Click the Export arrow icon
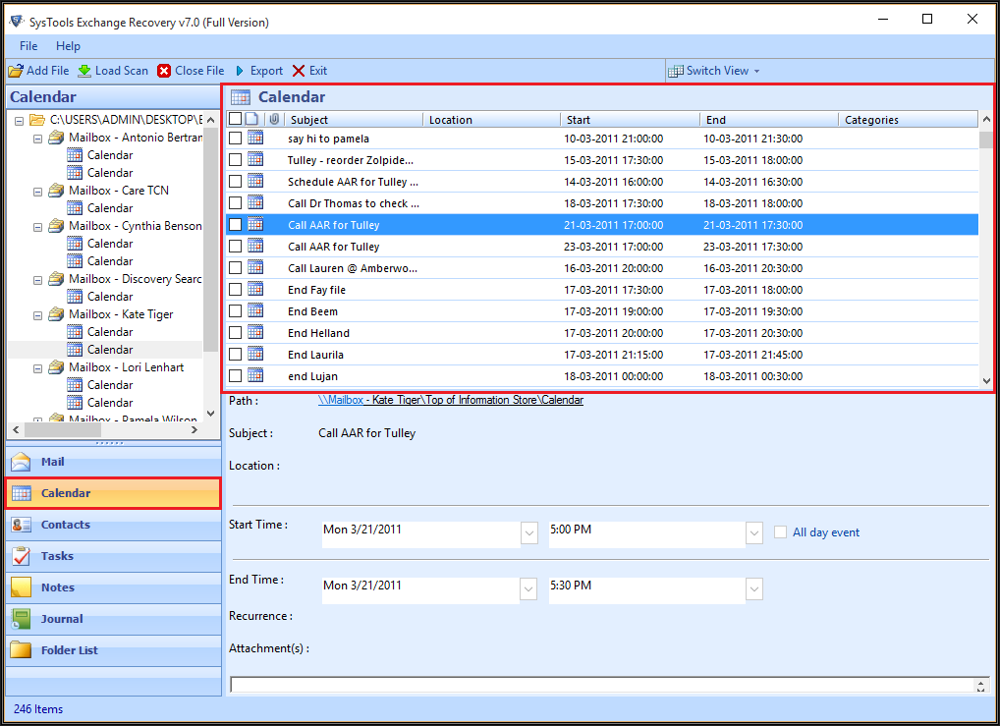Screen dimensions: 1000x726 [240, 71]
